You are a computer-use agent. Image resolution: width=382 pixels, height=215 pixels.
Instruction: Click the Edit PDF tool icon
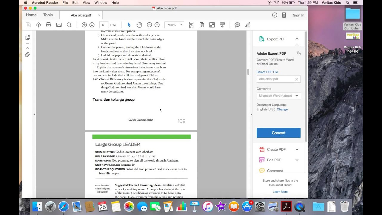click(x=262, y=160)
